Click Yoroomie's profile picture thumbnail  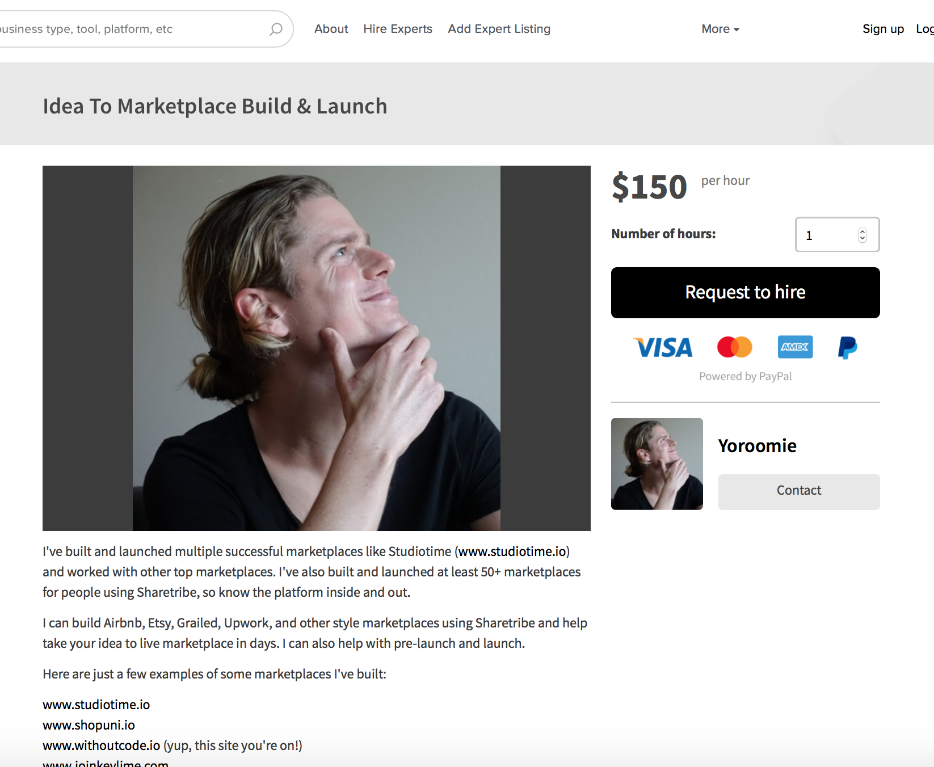coord(657,464)
